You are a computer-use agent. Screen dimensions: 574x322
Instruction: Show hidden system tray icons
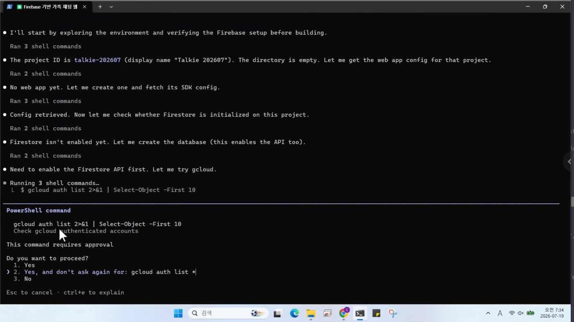(488, 313)
